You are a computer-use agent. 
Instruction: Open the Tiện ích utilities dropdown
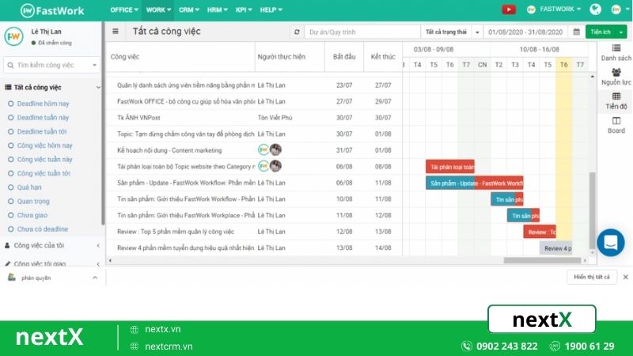tap(606, 32)
